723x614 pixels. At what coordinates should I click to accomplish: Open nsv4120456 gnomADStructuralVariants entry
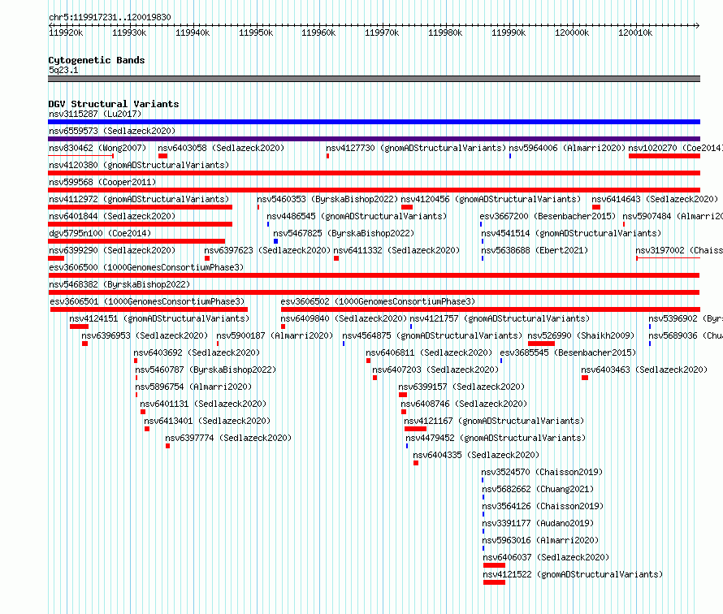pyautogui.click(x=491, y=199)
